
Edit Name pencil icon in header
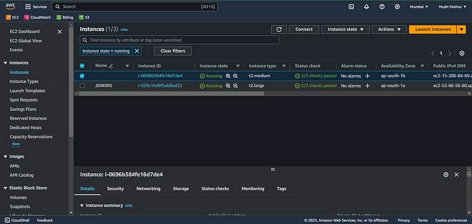pos(111,66)
